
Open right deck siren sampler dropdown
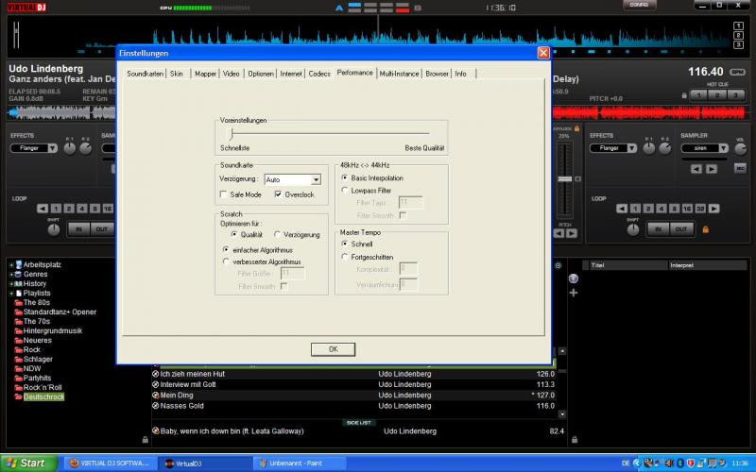(723, 148)
